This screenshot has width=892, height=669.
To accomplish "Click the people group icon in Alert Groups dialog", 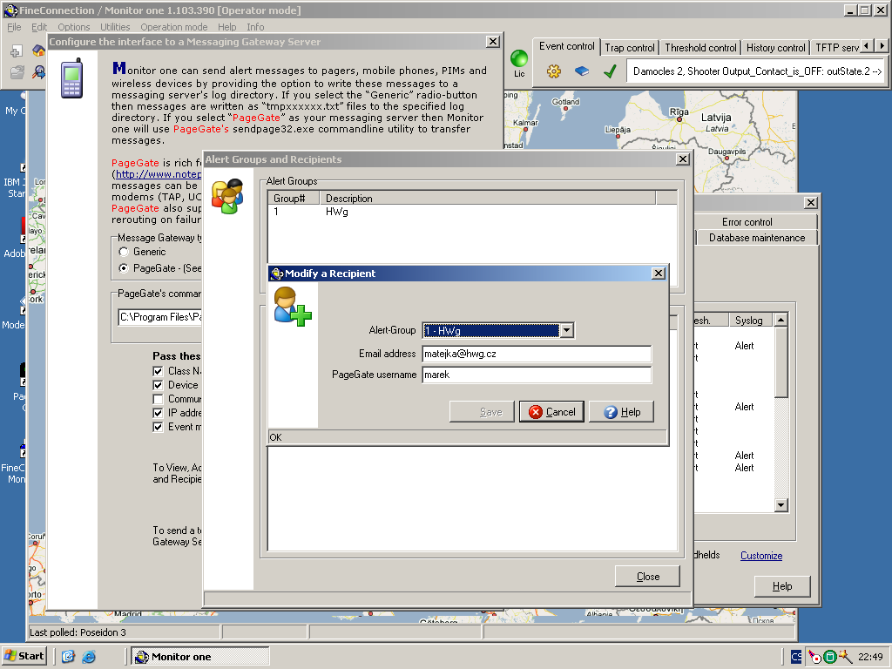I will (227, 196).
